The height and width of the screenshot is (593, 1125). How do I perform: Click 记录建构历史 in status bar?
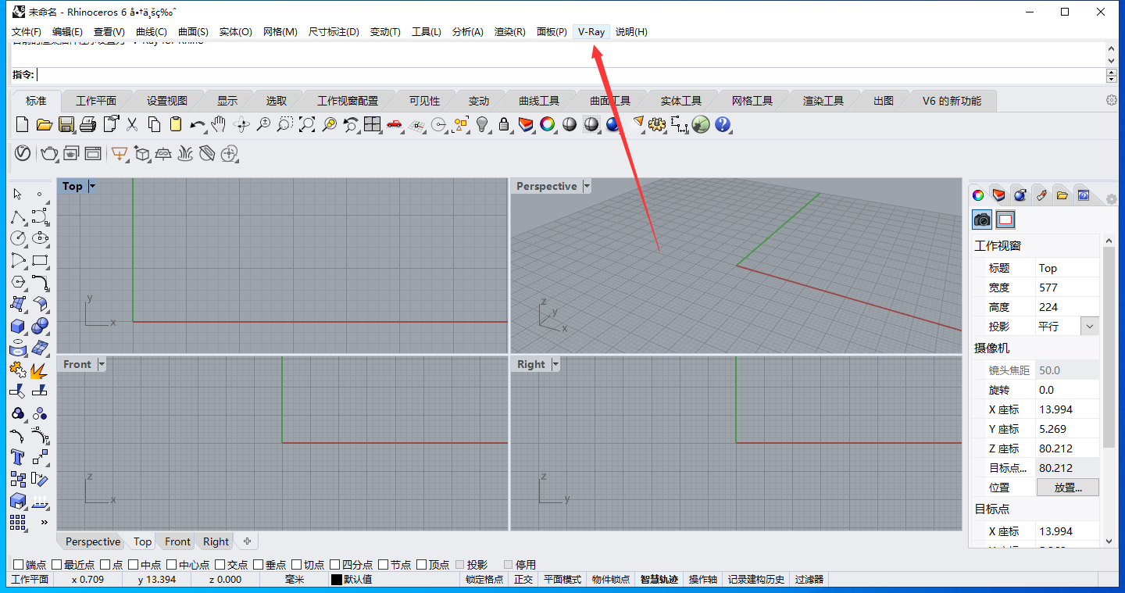756,580
